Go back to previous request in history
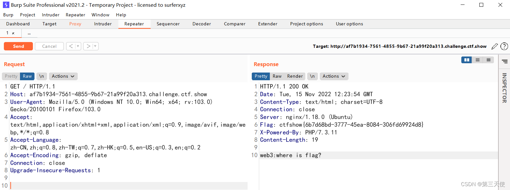The height and width of the screenshot is (190, 510). 71,46
